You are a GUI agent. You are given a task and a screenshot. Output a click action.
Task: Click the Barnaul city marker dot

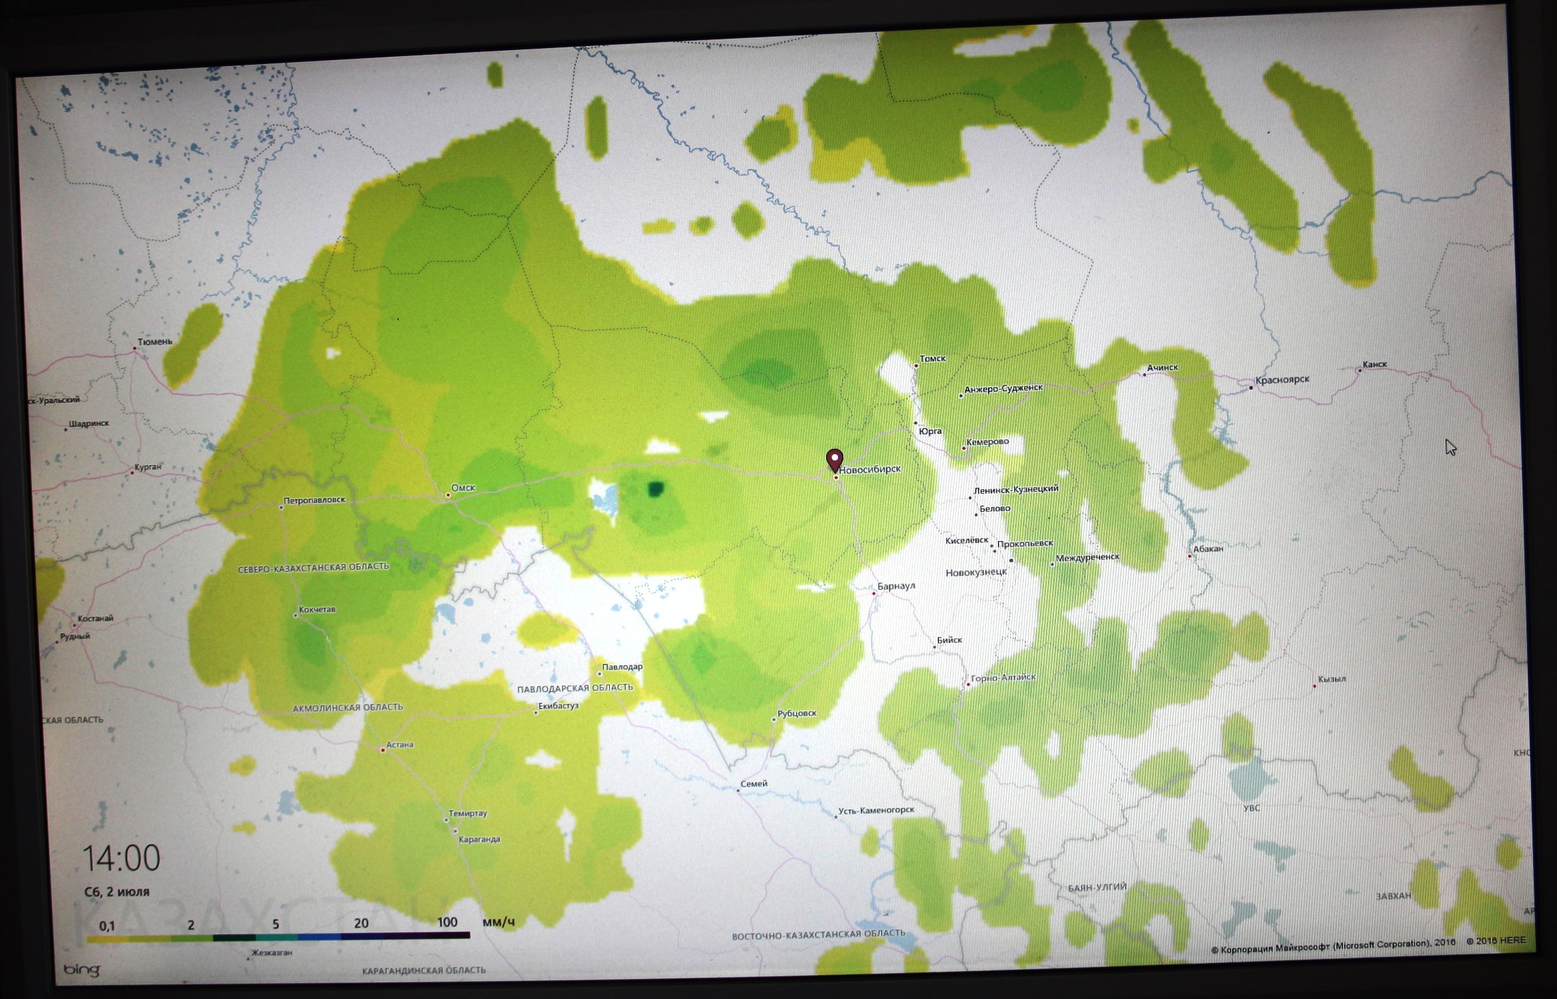(873, 593)
